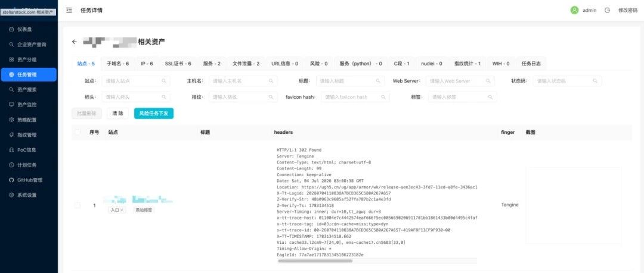Image resolution: width=644 pixels, height=273 pixels.
Task: Switch to the SSL证书 - 6 tab
Action: pos(178,64)
